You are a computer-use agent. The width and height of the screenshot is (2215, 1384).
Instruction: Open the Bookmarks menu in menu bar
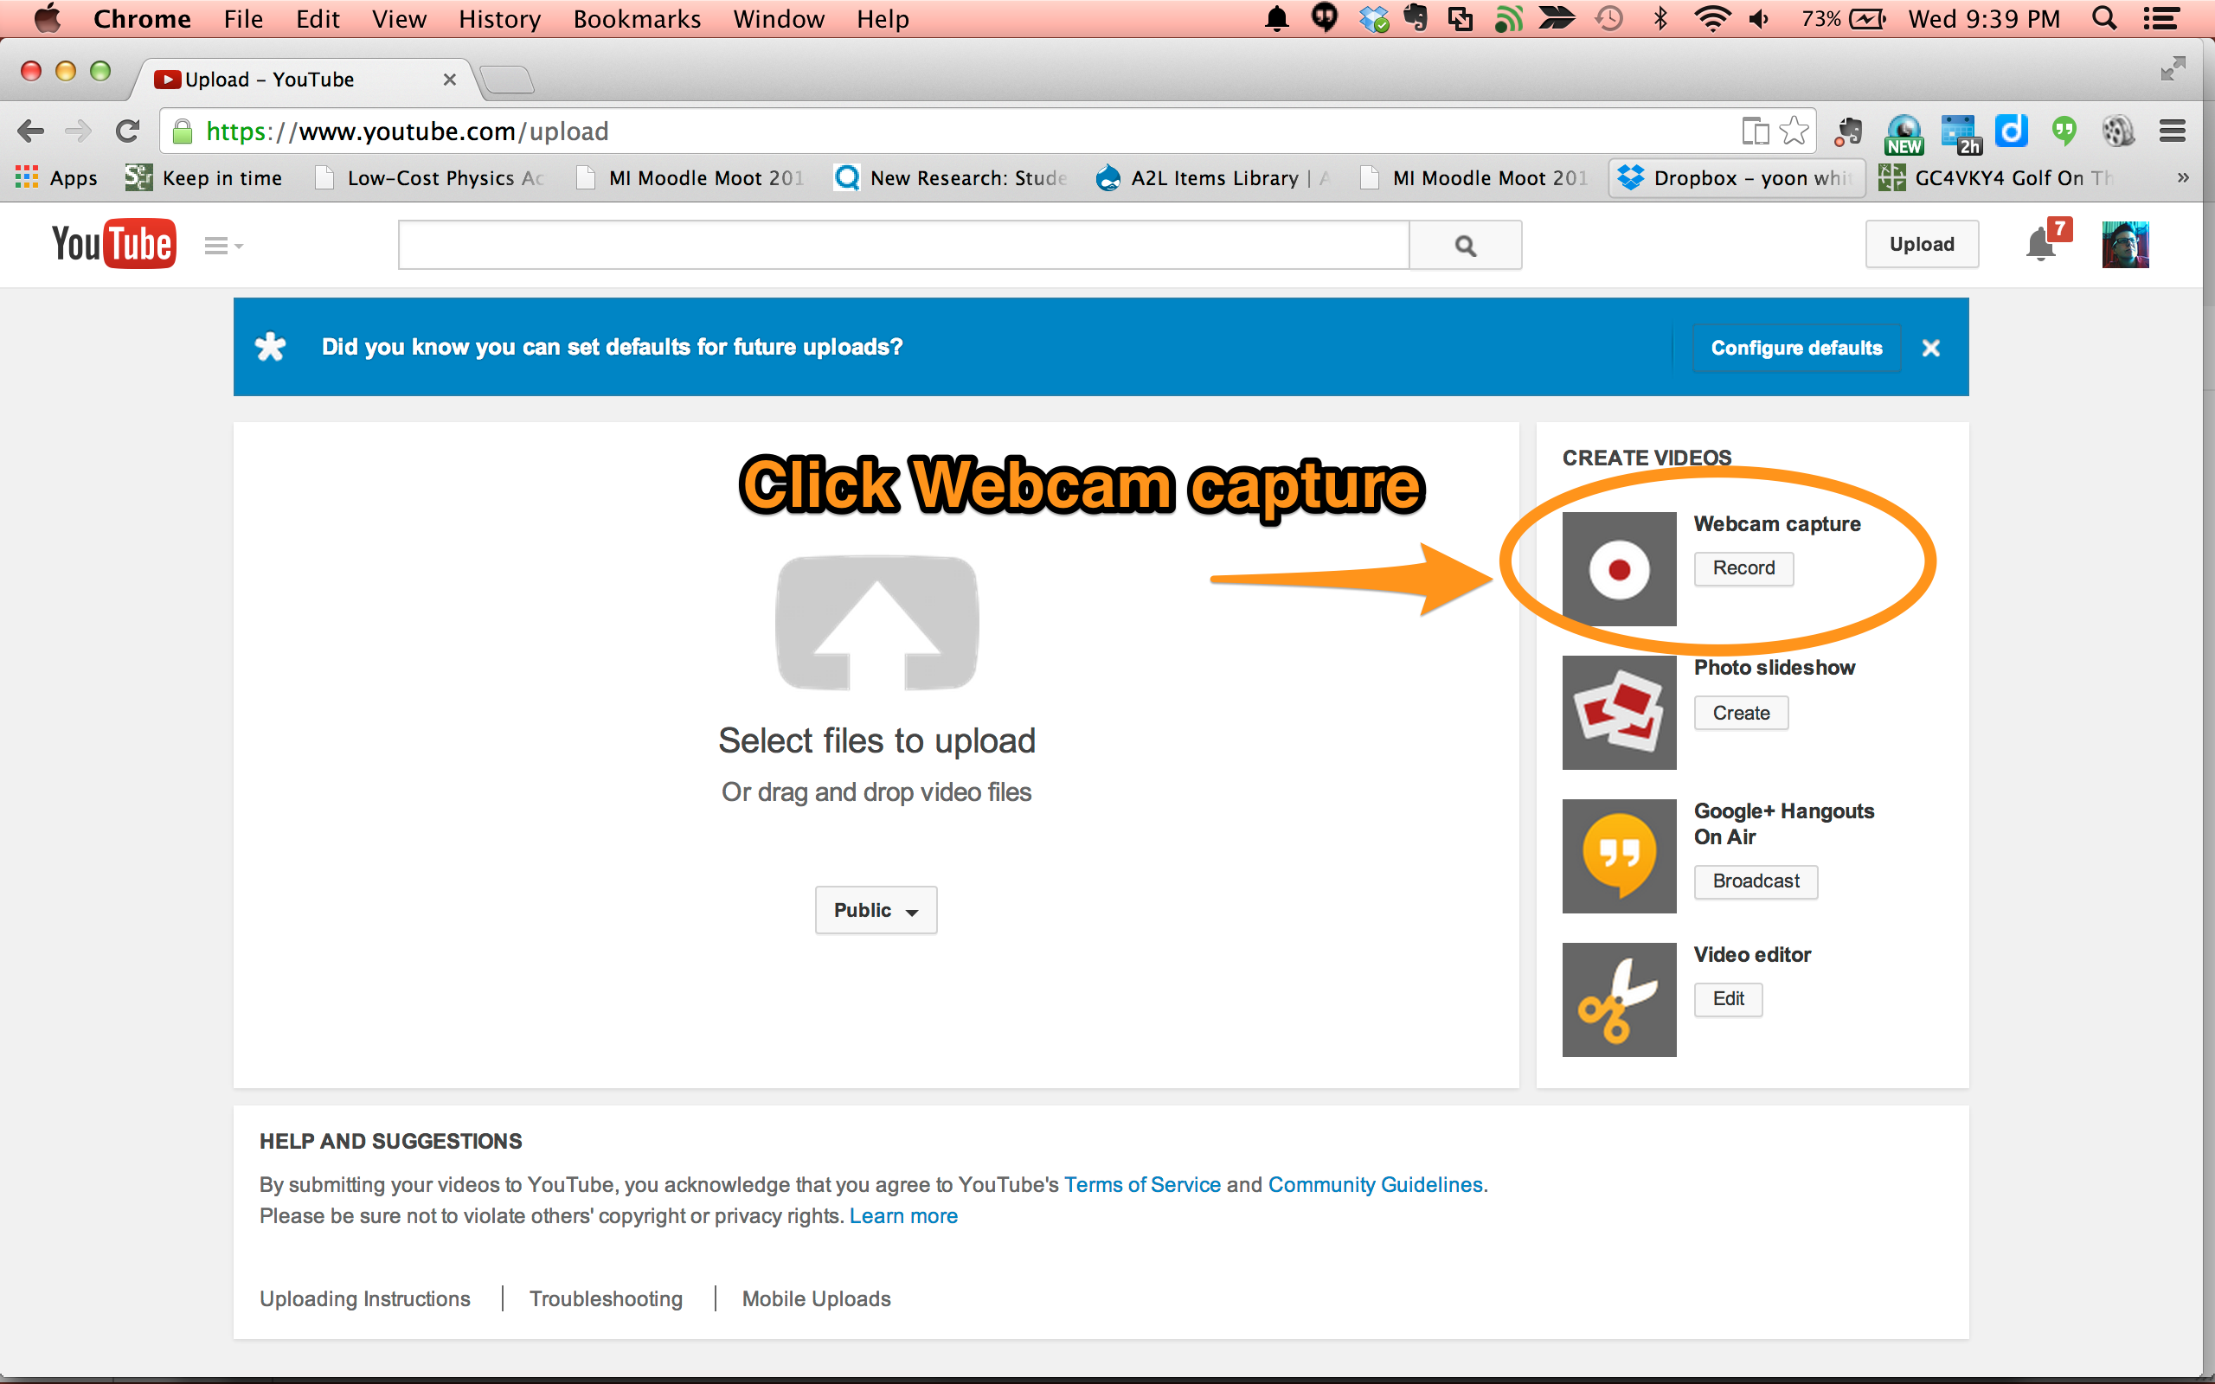click(636, 19)
